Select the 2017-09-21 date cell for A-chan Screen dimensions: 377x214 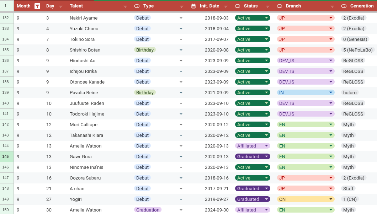(217, 188)
